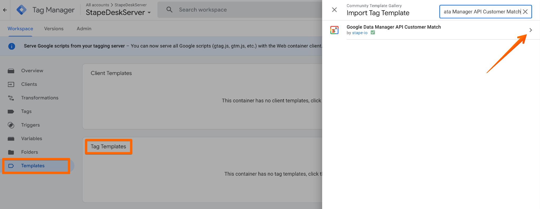This screenshot has height=209, width=540.
Task: Click the Templates outline tag icon
Action: point(11,166)
